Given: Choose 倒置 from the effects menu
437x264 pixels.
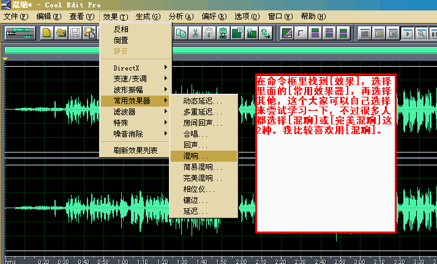Looking at the screenshot, I should (135, 40).
